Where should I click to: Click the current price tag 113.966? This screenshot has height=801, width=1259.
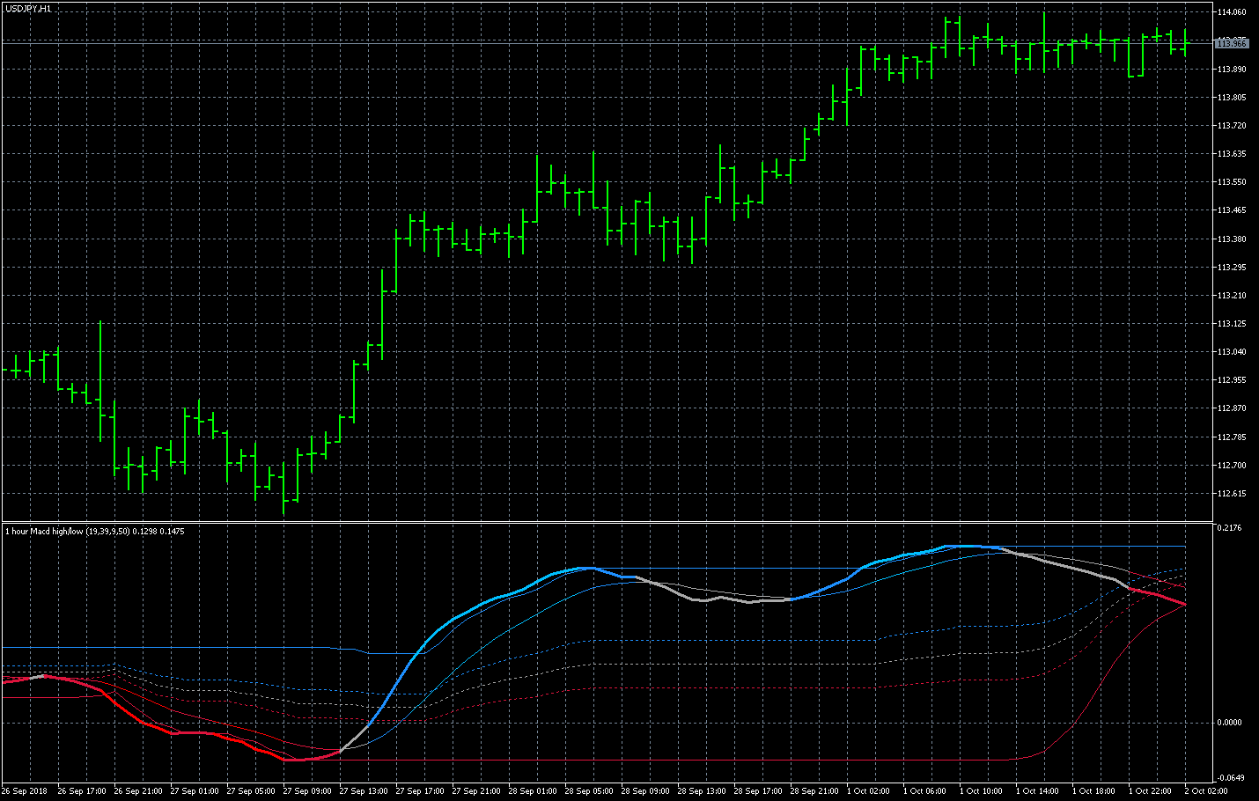1231,43
